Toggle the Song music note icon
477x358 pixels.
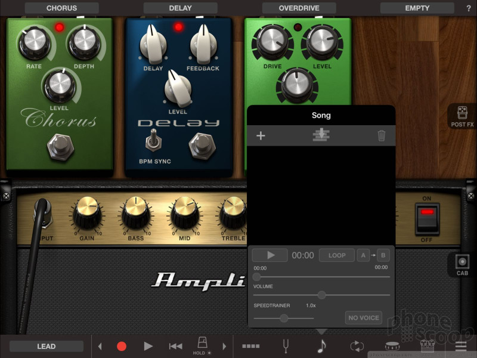(x=321, y=346)
